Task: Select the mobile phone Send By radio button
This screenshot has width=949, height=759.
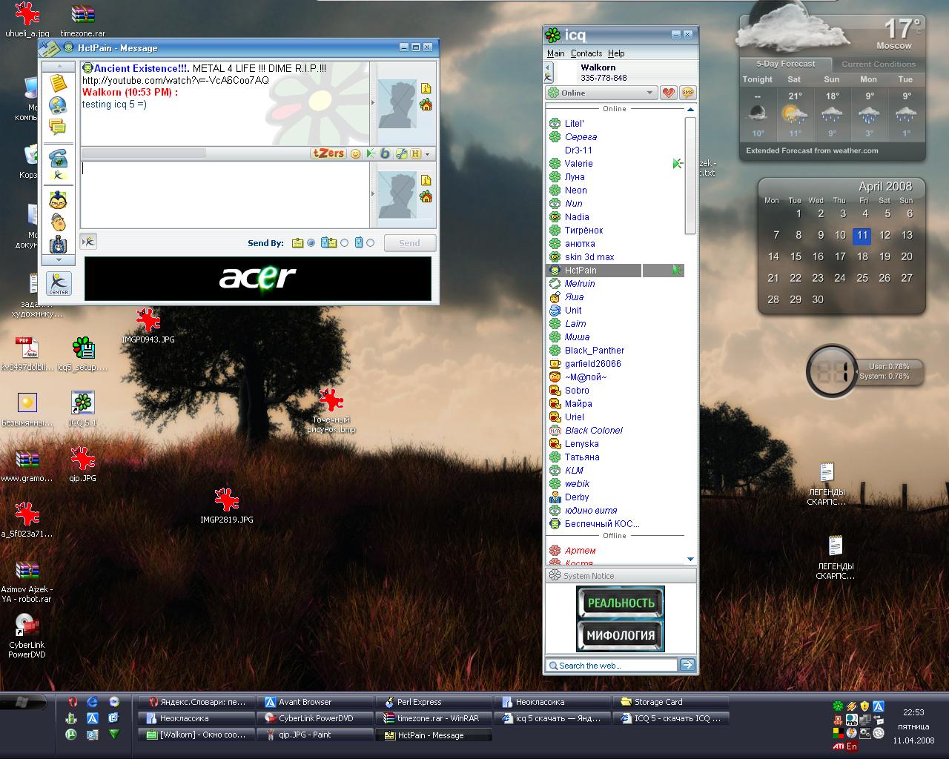Action: pos(371,242)
